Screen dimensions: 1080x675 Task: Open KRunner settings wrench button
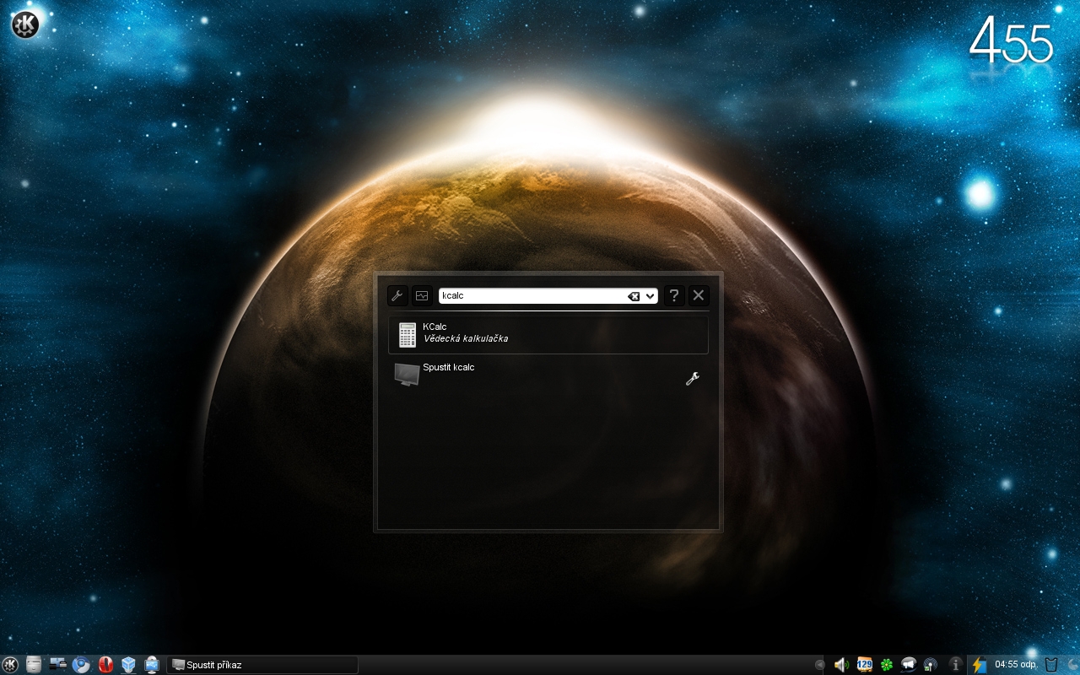click(x=397, y=296)
